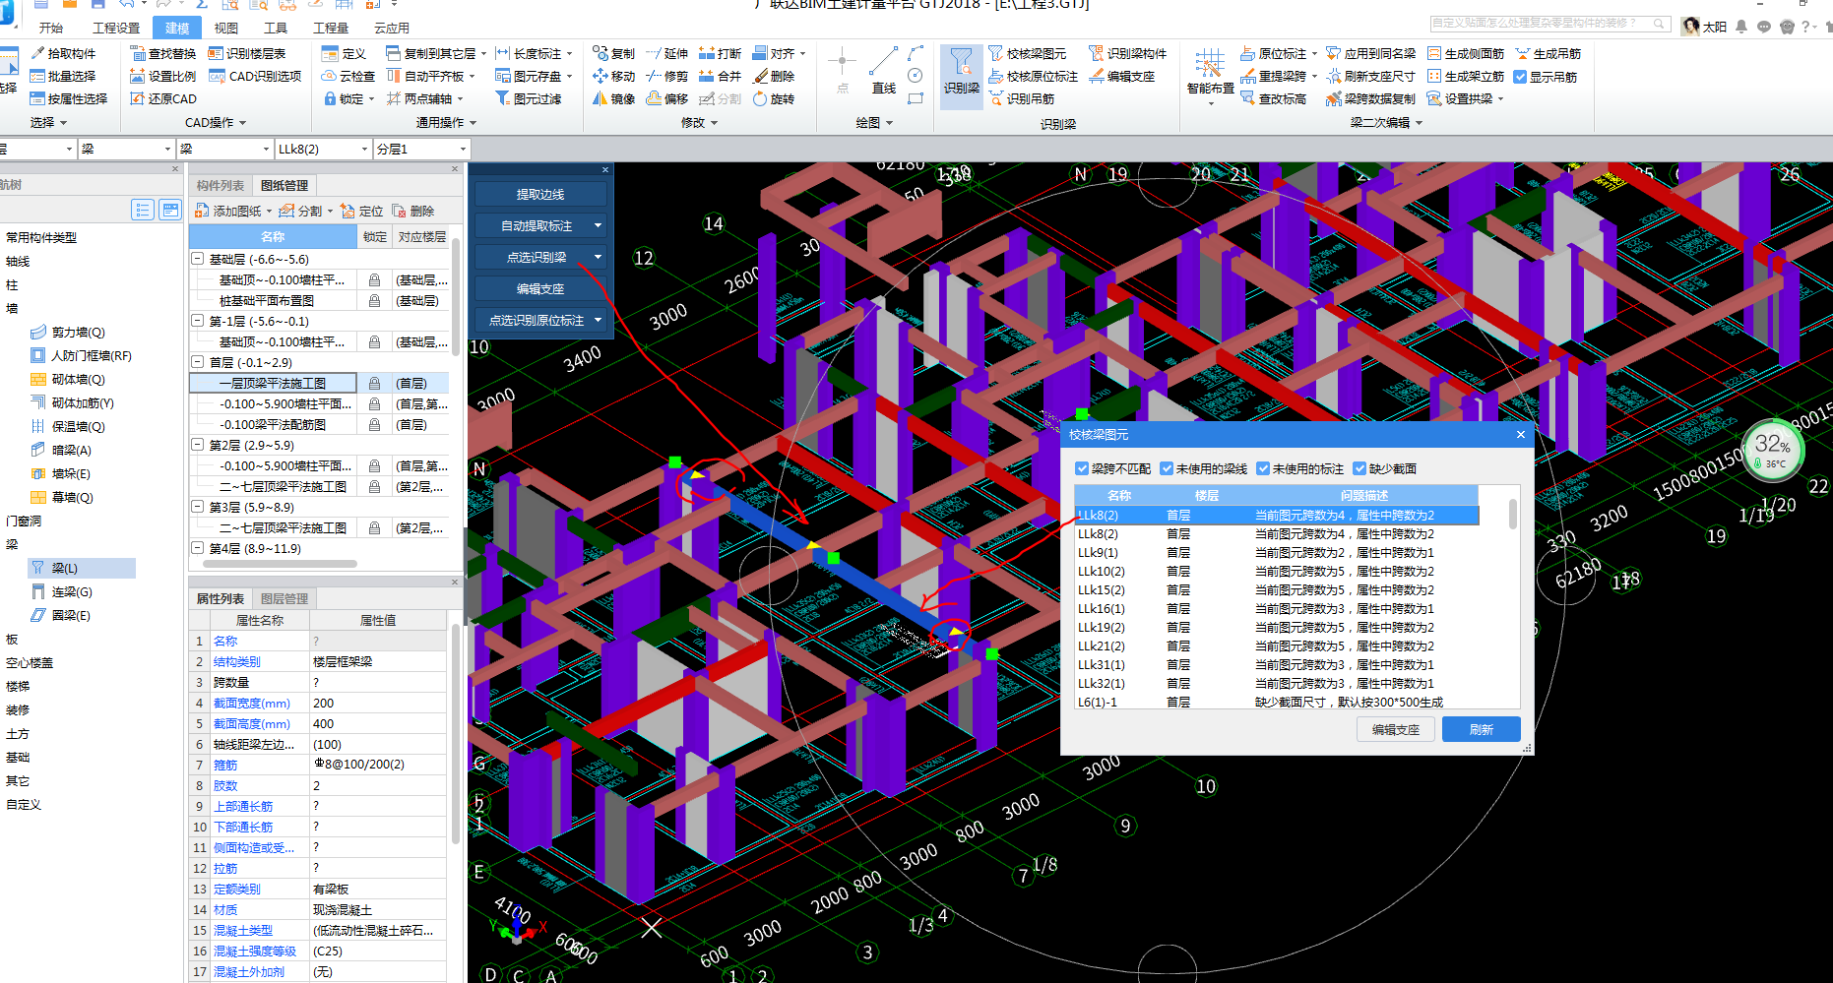Open the 设置比例 set scale tool
1833x983 pixels.
(163, 76)
